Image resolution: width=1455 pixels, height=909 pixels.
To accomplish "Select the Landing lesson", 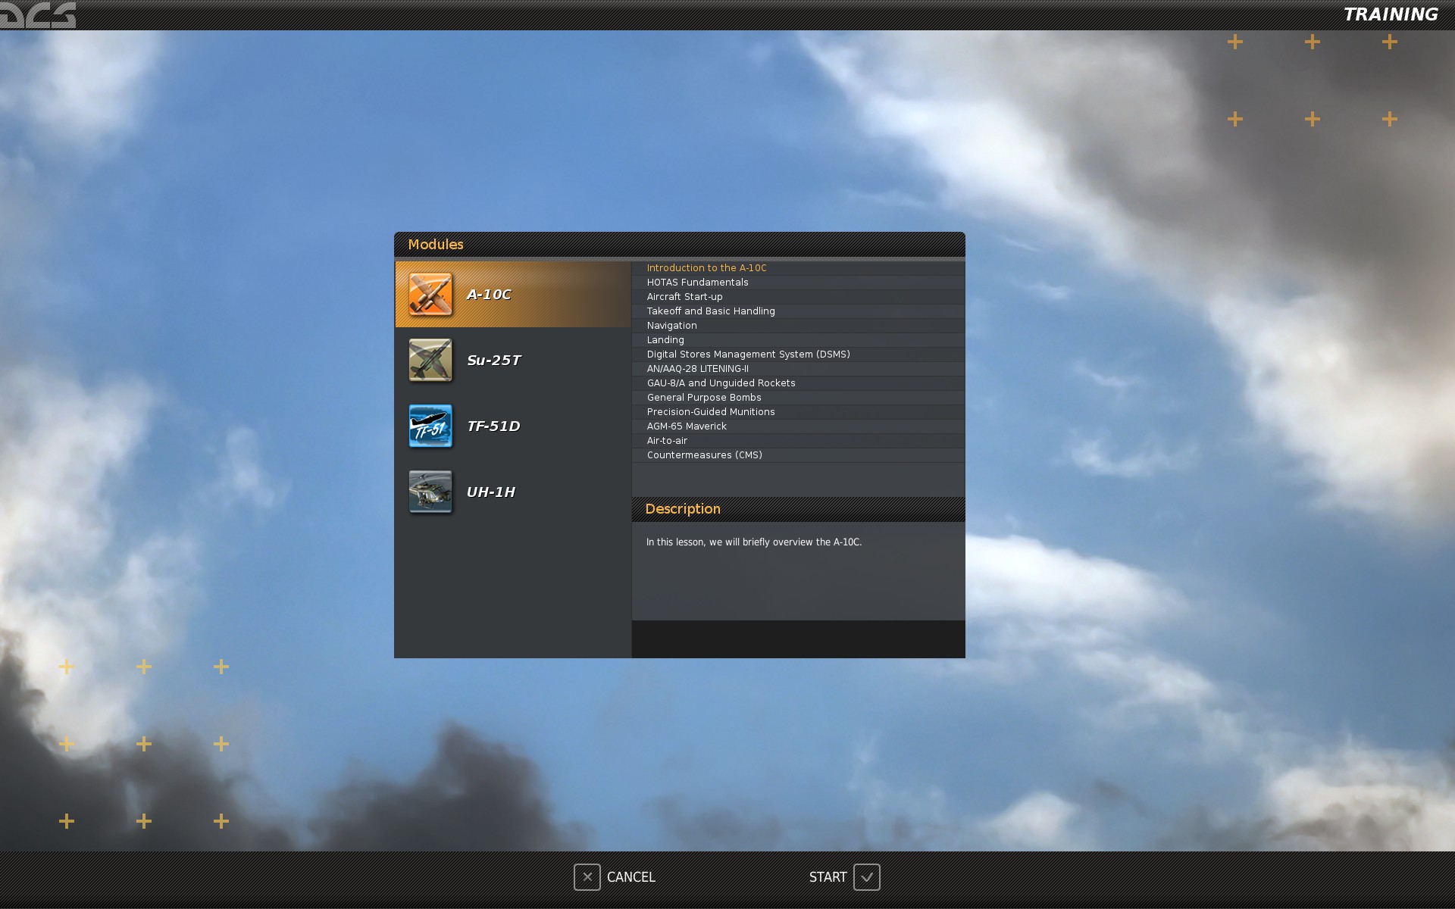I will (x=798, y=340).
